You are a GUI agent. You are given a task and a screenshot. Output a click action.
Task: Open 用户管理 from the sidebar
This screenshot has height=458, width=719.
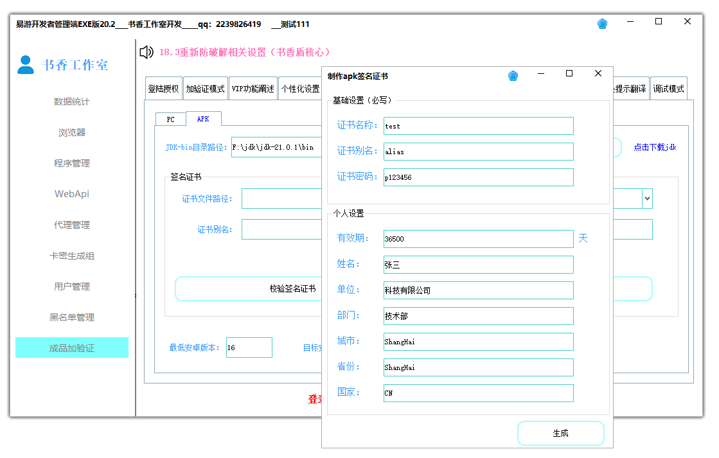click(x=71, y=286)
